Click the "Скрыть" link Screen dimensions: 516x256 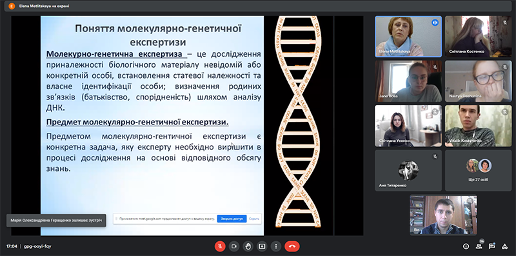coord(253,219)
